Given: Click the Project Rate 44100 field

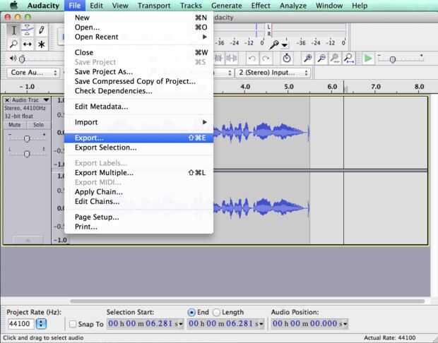Looking at the screenshot, I should [21, 324].
